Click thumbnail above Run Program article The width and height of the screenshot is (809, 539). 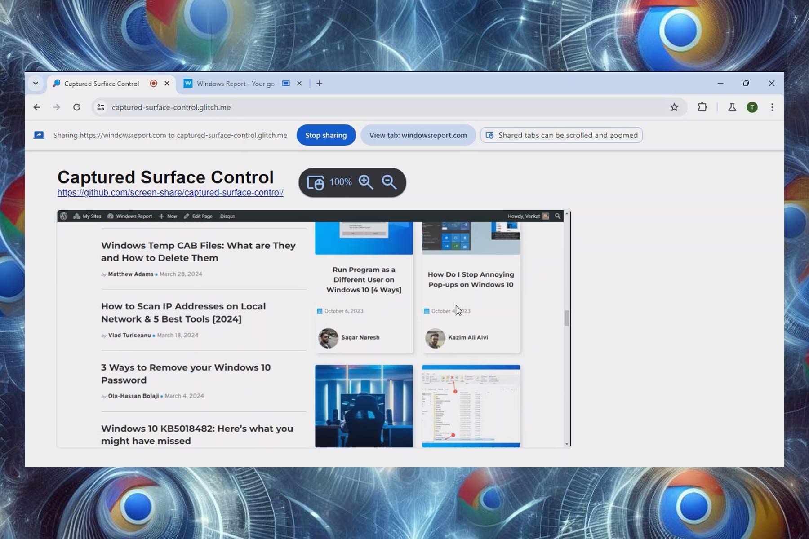coord(364,238)
